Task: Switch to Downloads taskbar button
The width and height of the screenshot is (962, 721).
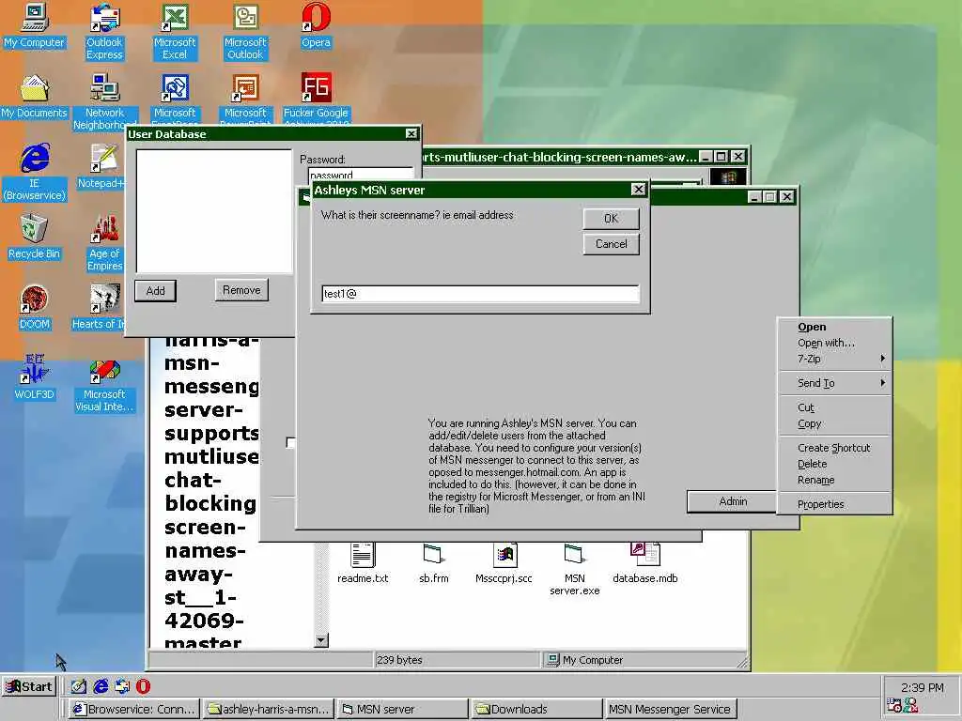Action: click(536, 710)
